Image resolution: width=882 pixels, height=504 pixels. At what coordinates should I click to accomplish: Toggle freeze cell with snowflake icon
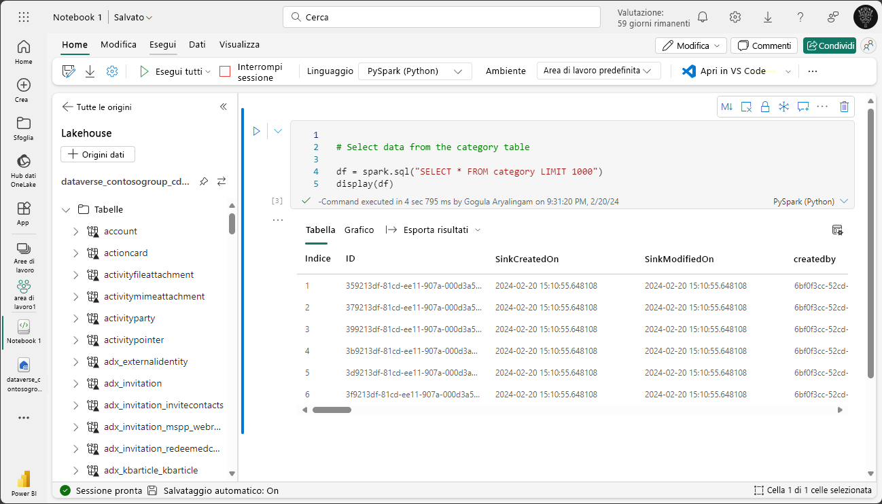click(783, 107)
